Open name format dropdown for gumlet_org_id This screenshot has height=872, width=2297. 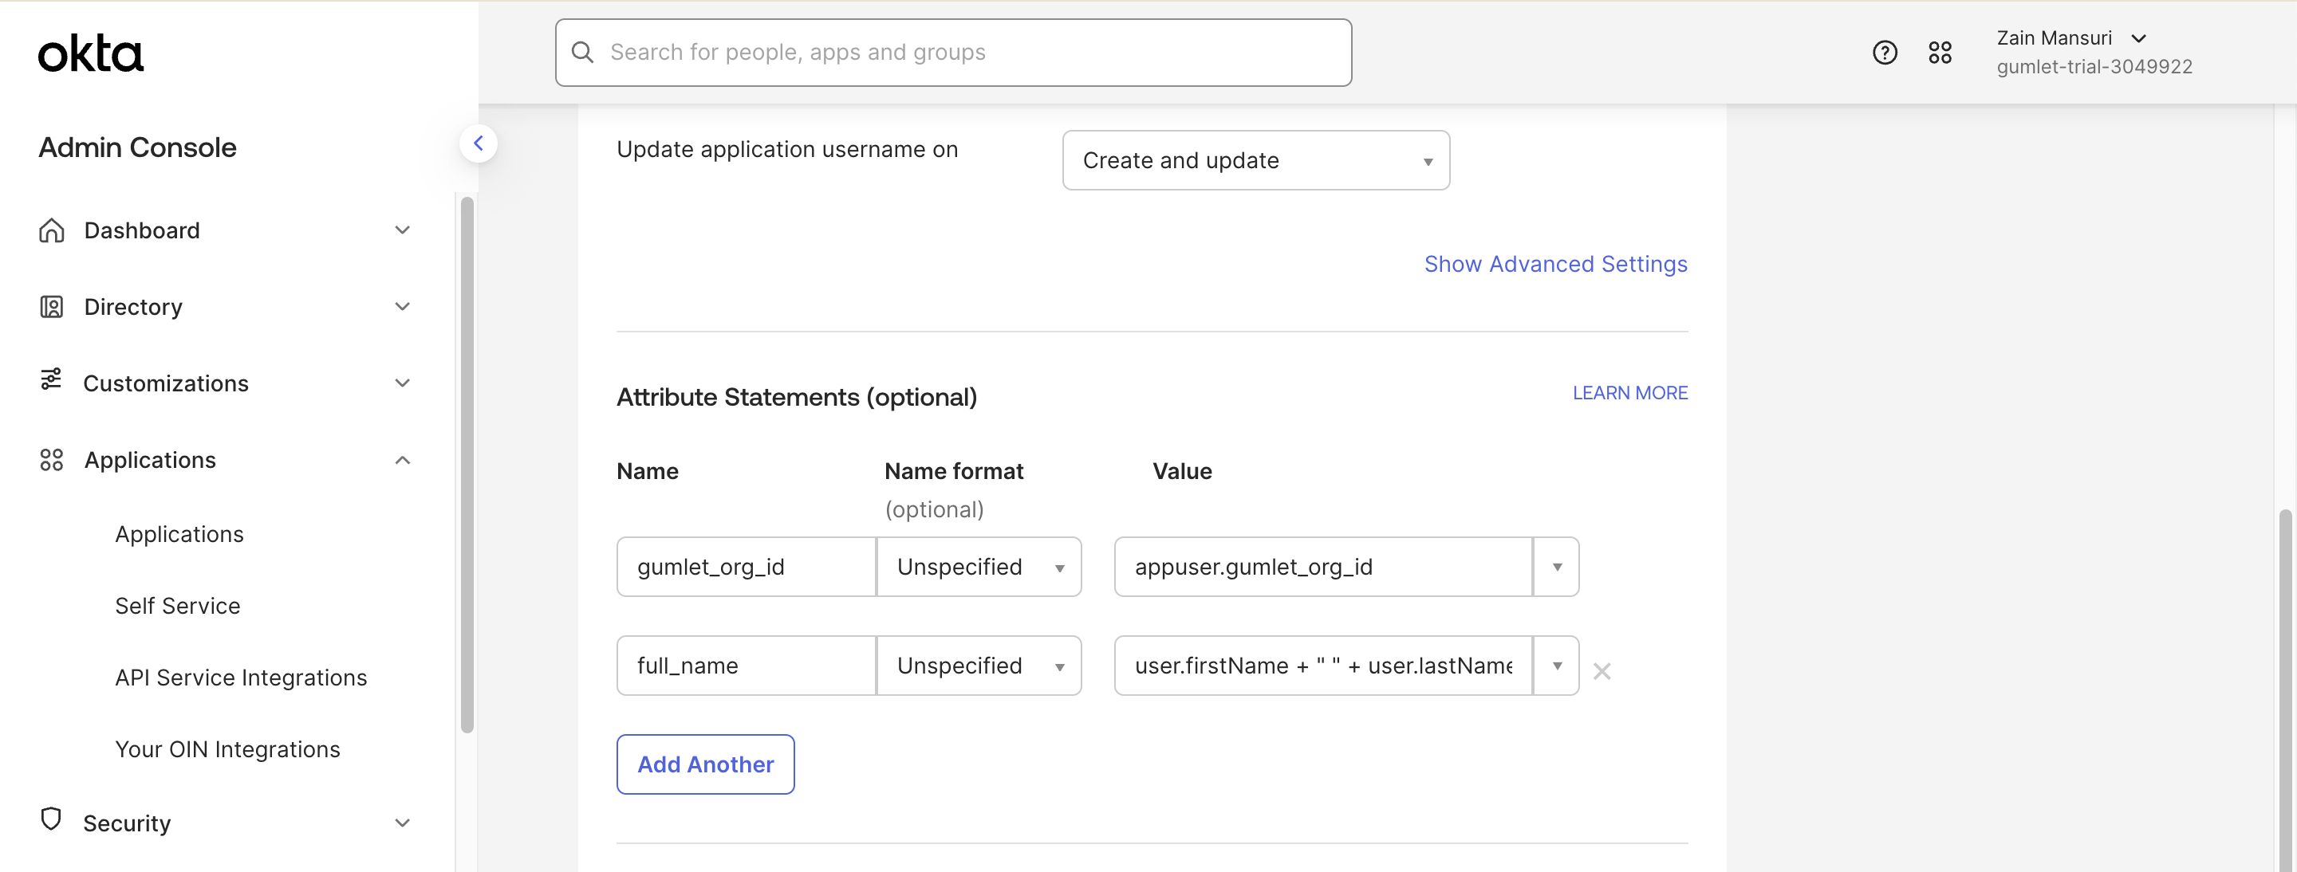978,567
